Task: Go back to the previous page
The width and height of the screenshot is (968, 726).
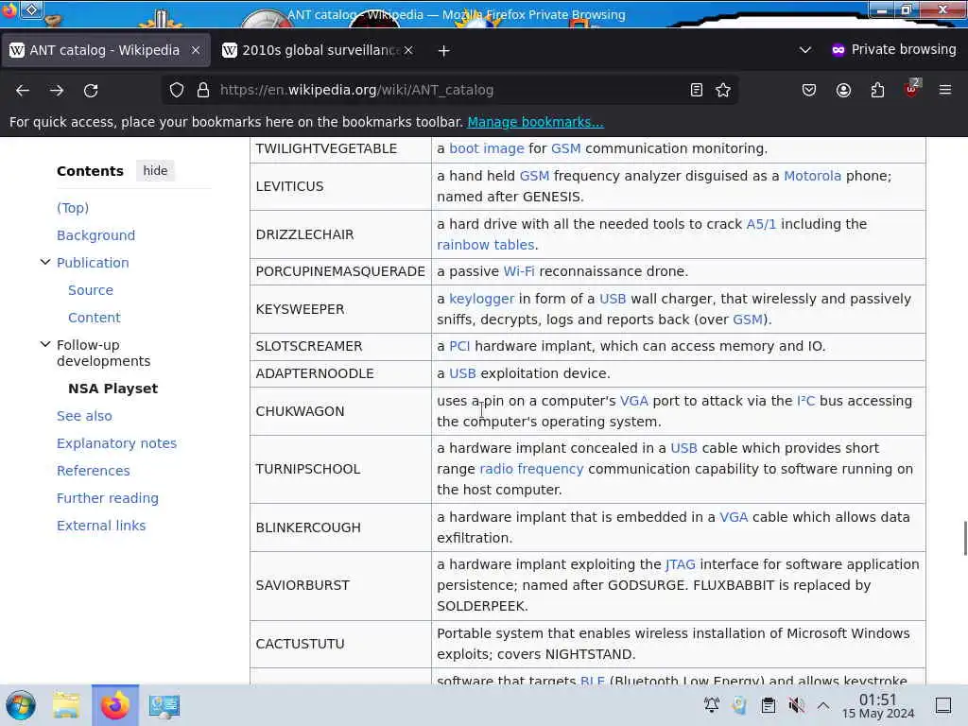Action: click(23, 90)
